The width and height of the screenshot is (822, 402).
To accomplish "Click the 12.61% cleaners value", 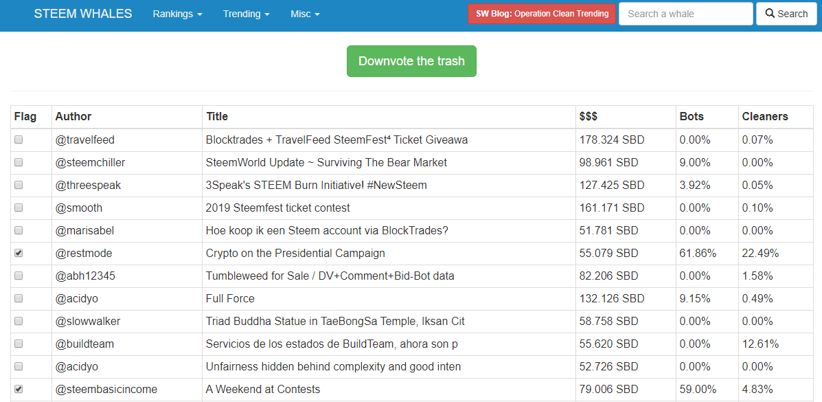I will (760, 344).
